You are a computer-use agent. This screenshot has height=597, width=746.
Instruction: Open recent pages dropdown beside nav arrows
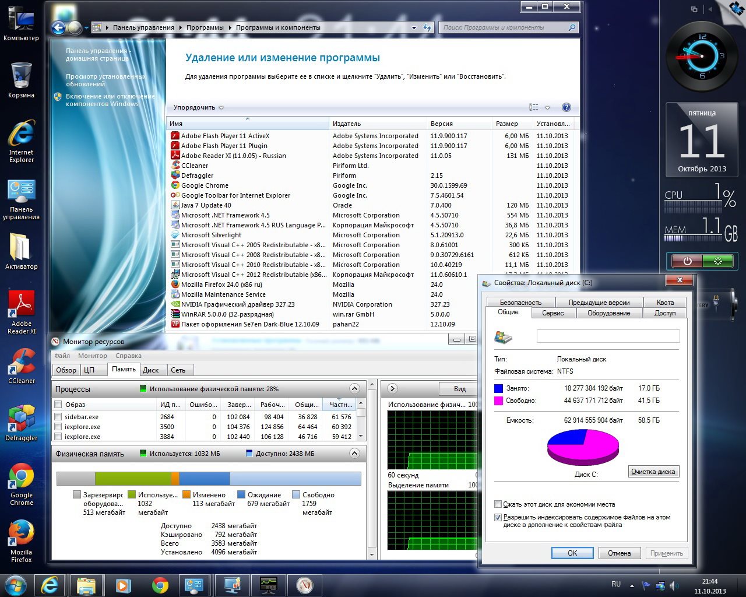[86, 27]
